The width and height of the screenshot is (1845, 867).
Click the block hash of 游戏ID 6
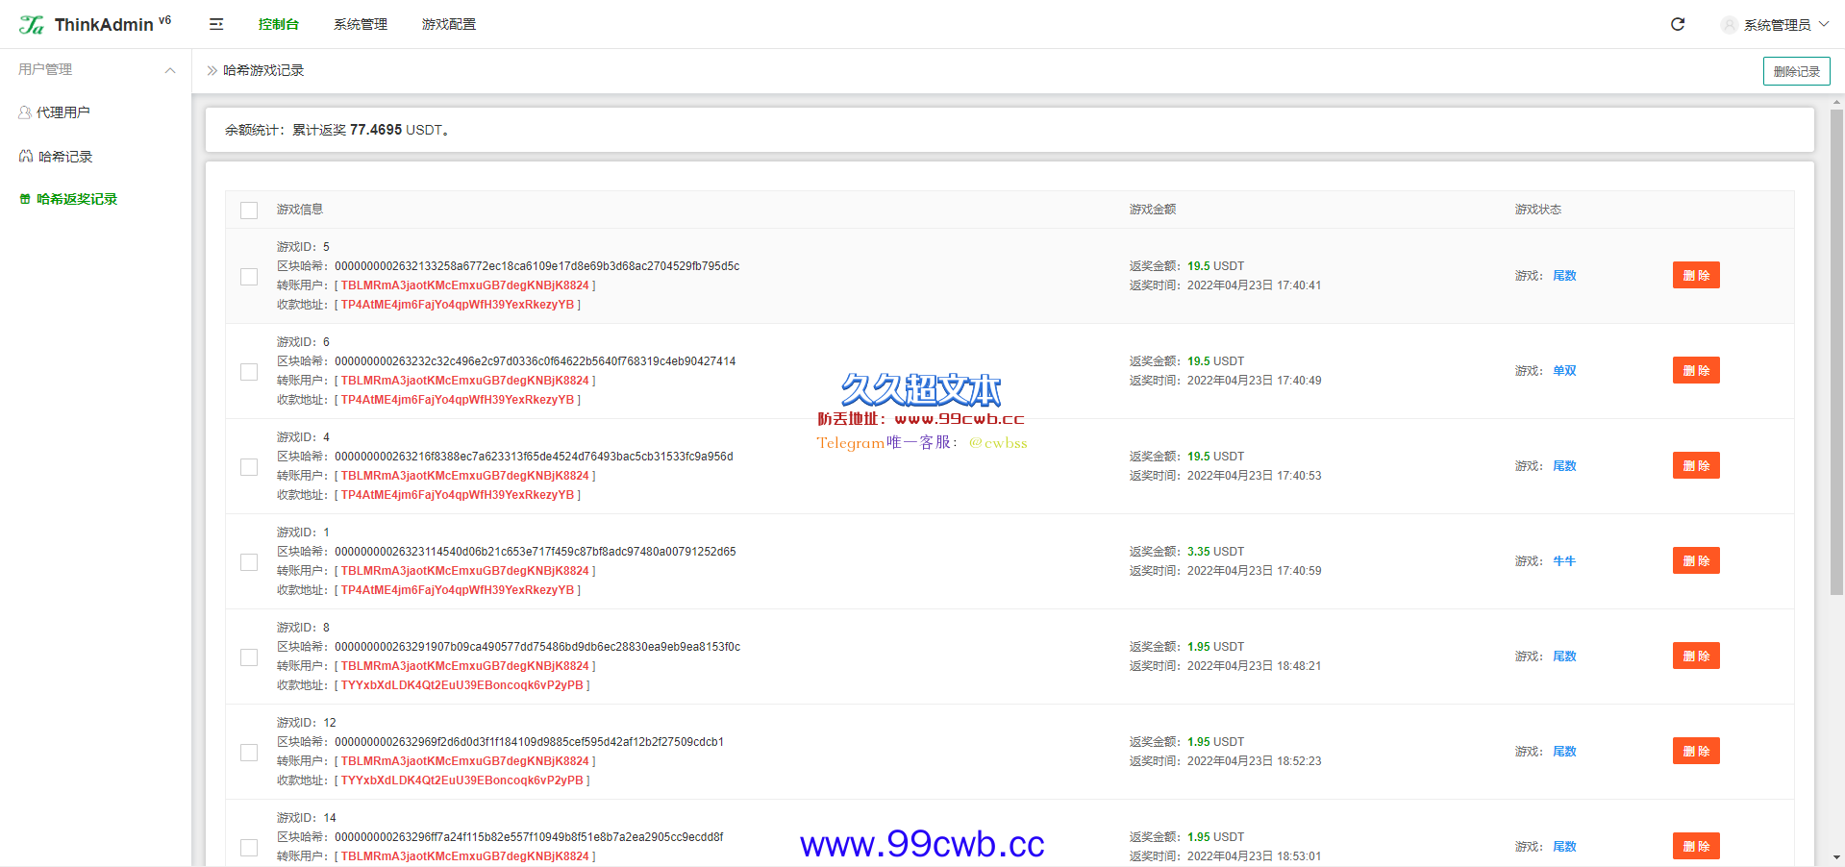point(535,361)
